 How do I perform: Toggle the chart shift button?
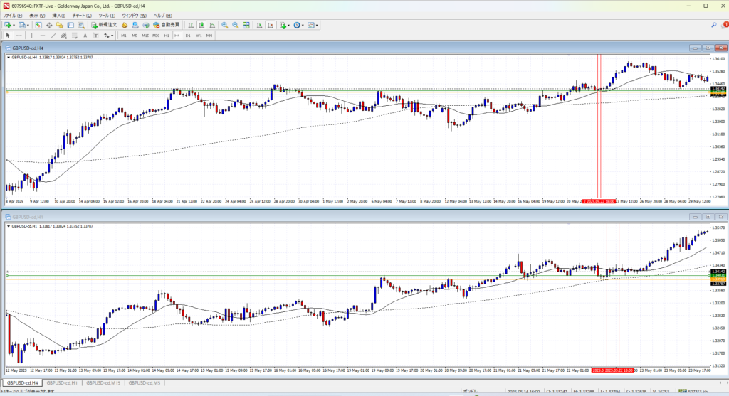[269, 25]
